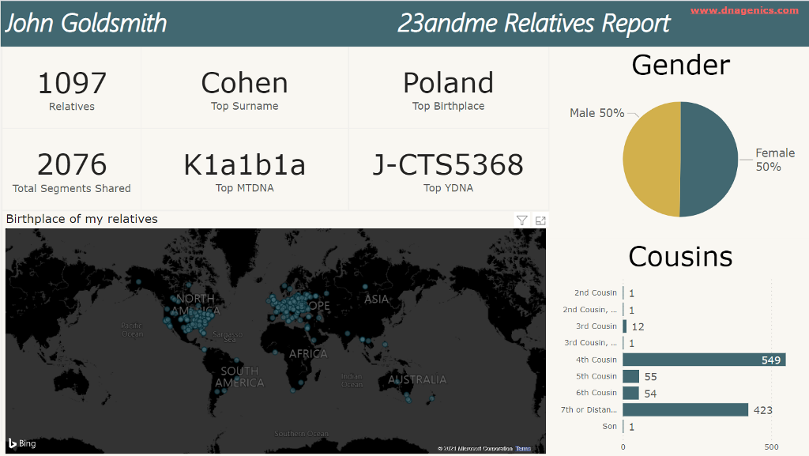Image resolution: width=809 pixels, height=456 pixels.
Task: Click the K1a1b1a Top MTDNA card
Action: pos(245,170)
